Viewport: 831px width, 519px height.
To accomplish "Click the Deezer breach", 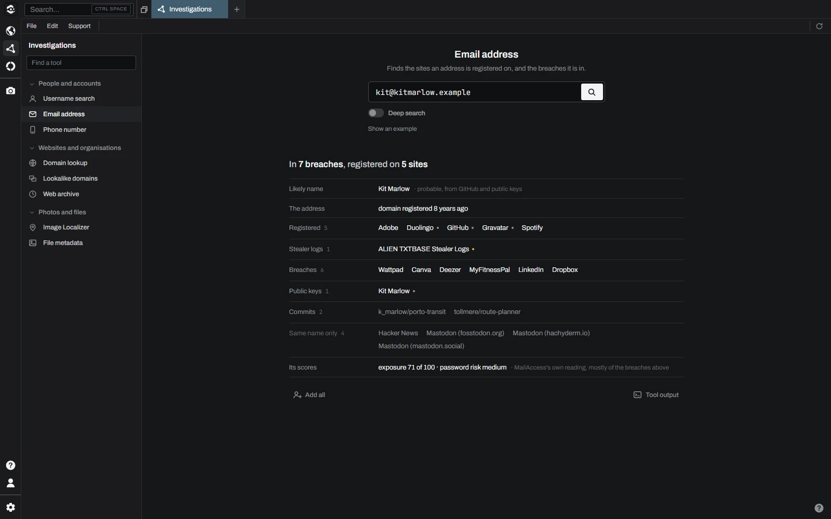I will pos(450,270).
